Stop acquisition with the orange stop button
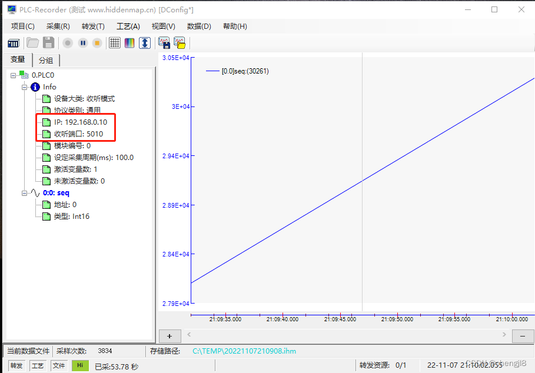 pyautogui.click(x=97, y=43)
